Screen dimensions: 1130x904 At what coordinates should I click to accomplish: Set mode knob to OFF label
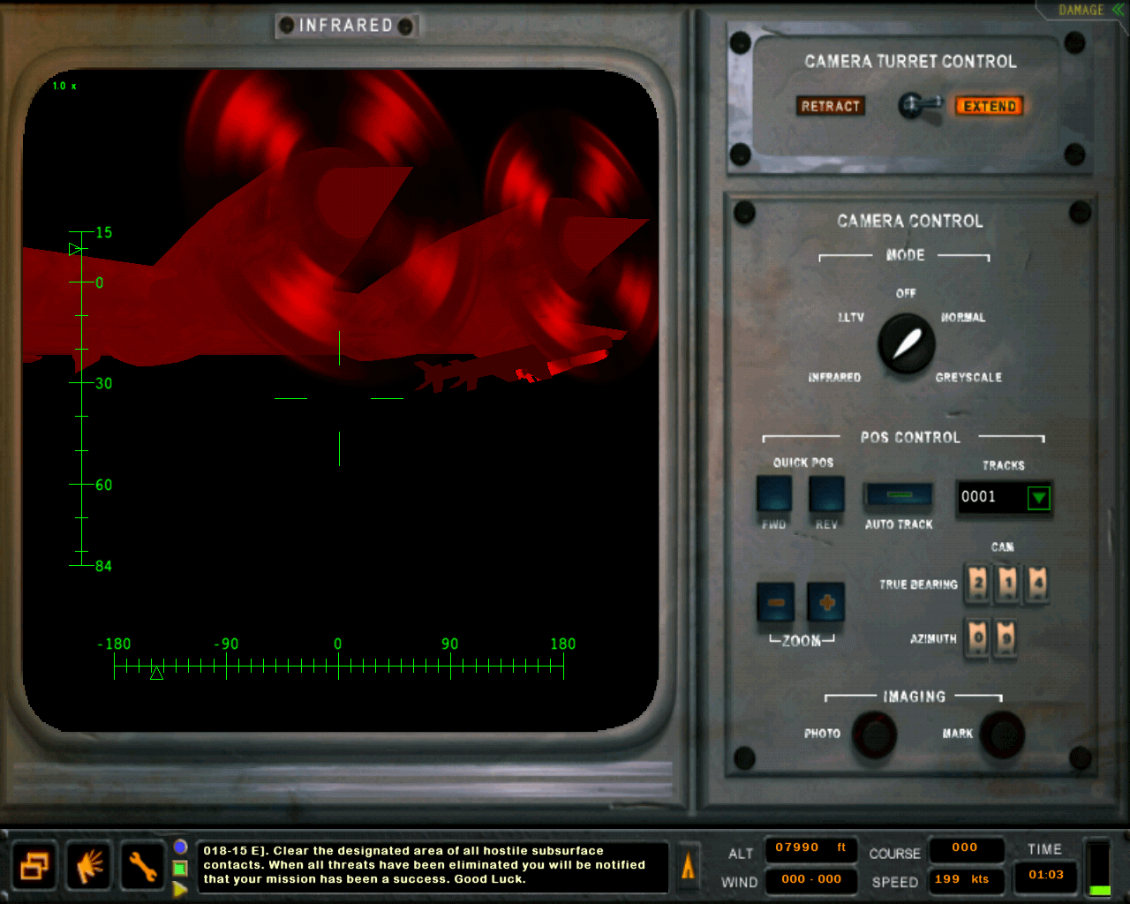[x=906, y=293]
